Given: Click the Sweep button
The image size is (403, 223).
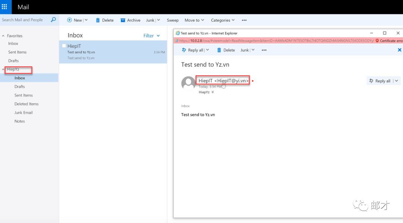Looking at the screenshot, I should tap(172, 20).
